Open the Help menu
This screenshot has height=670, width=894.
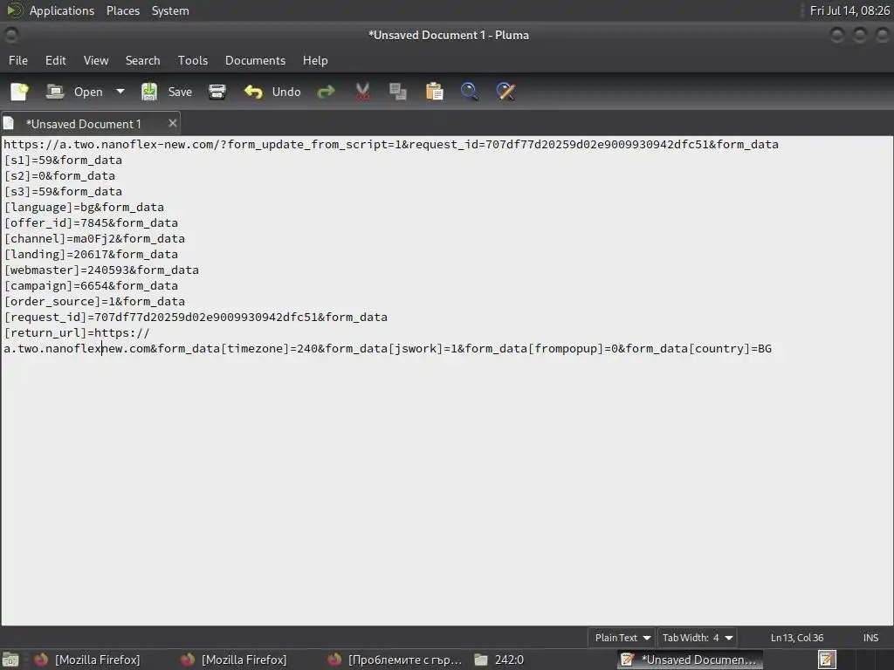tap(315, 60)
